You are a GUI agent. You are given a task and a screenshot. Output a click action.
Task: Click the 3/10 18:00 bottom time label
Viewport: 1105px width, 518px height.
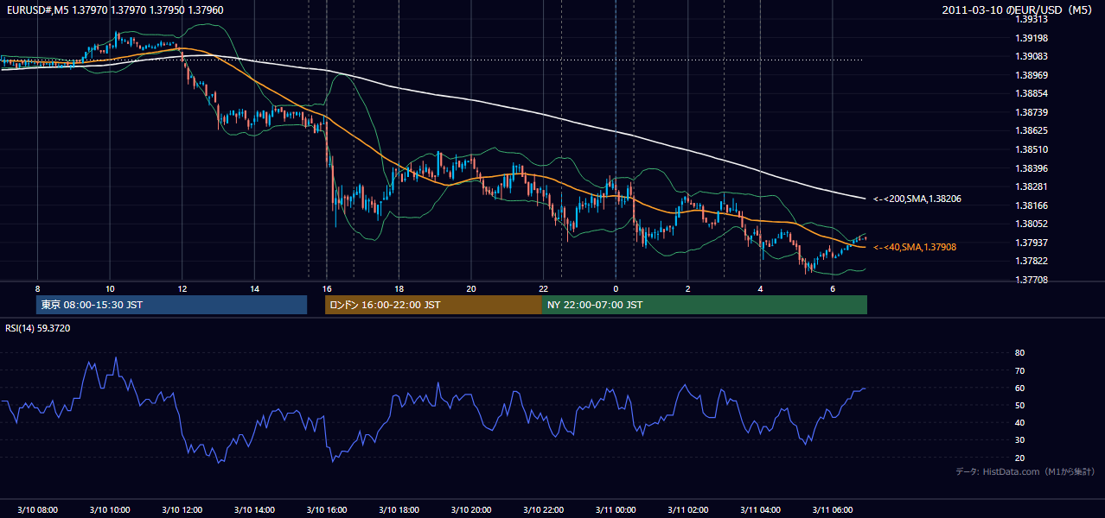(x=399, y=510)
